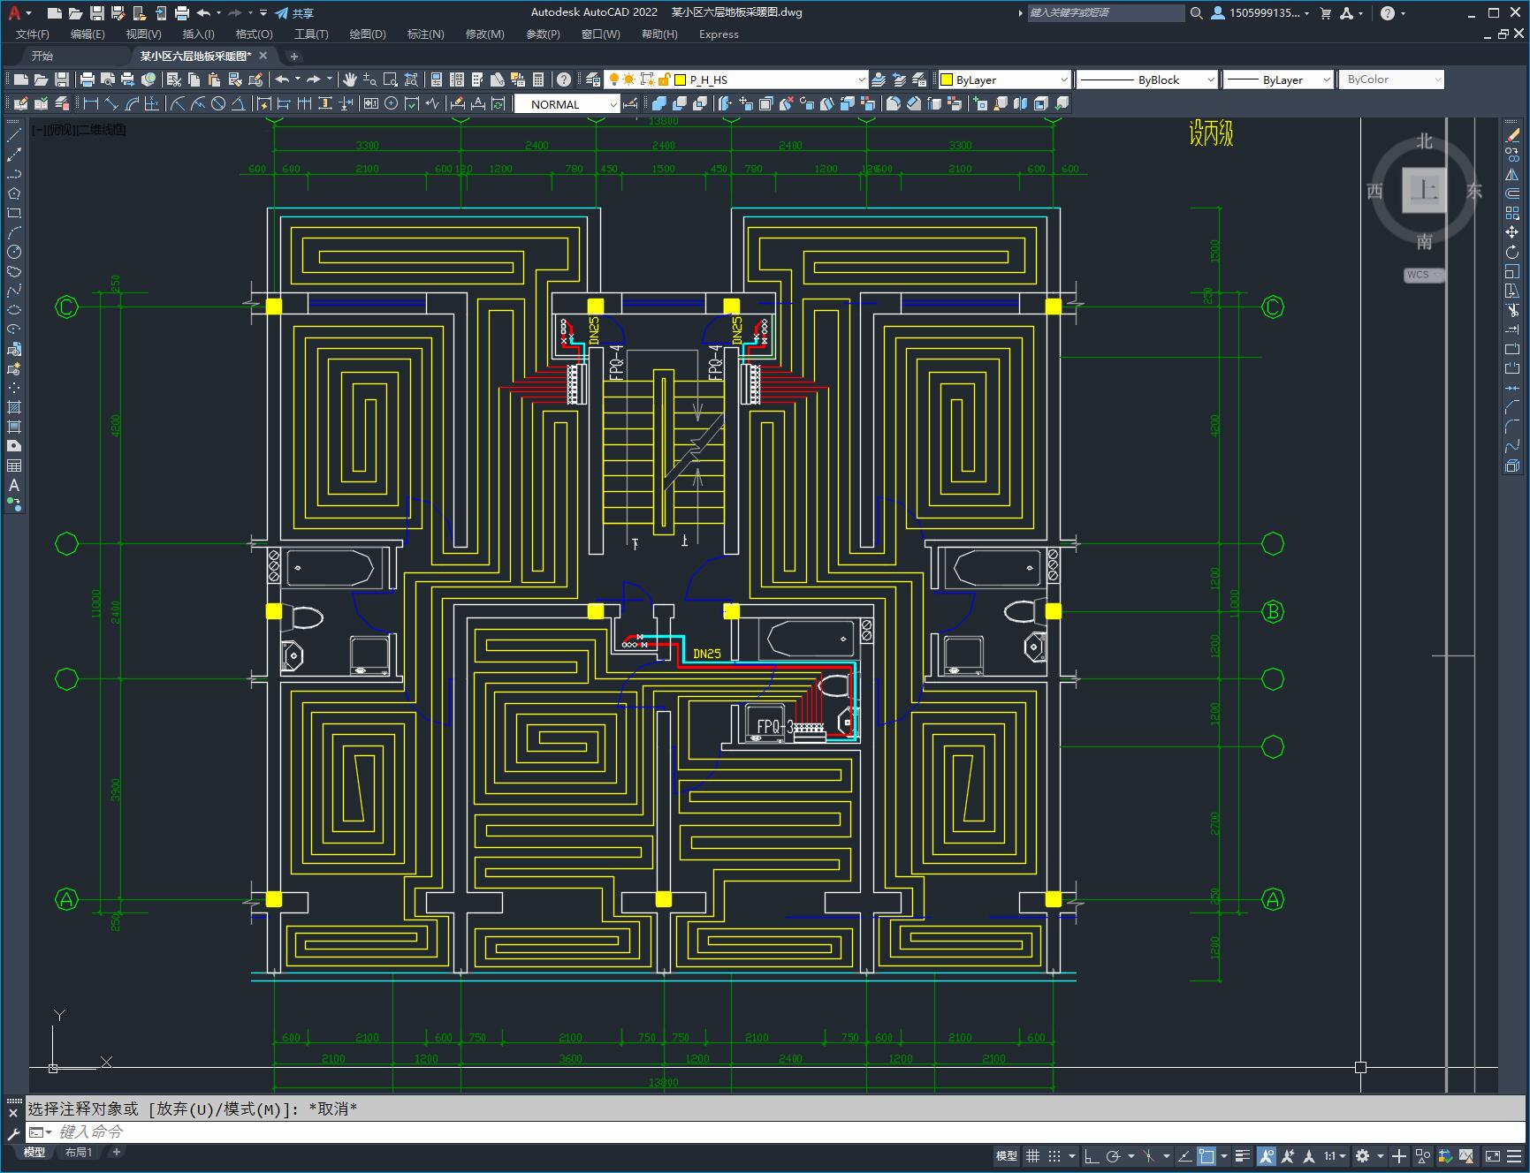This screenshot has width=1530, height=1173.
Task: Open the 绘图(D) menu
Action: [x=367, y=34]
